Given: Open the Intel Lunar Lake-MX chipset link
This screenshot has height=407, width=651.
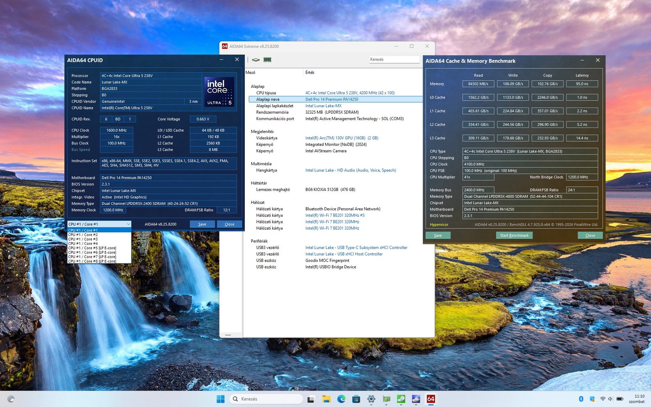Looking at the screenshot, I should pyautogui.click(x=323, y=106).
